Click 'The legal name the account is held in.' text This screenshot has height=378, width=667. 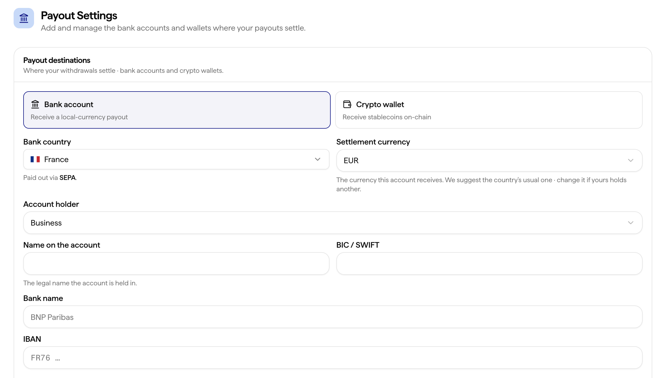pyautogui.click(x=80, y=283)
